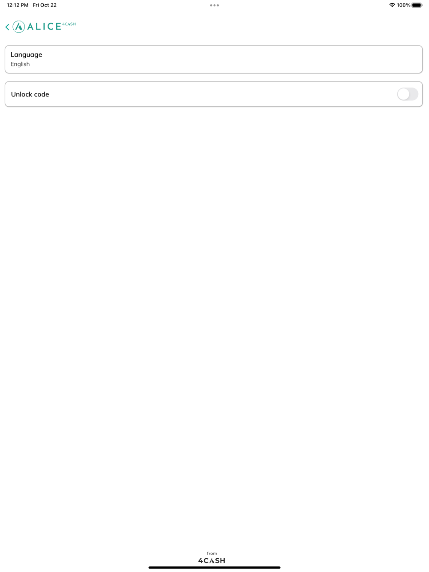Open the iPad three-dots multitasking menu
This screenshot has width=429, height=572.
pos(214,5)
